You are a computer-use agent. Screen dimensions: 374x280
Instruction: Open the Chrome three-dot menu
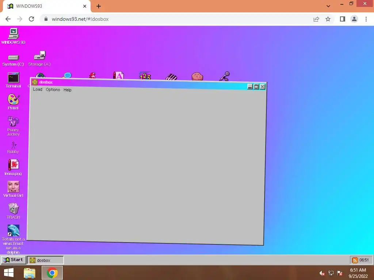point(366,19)
